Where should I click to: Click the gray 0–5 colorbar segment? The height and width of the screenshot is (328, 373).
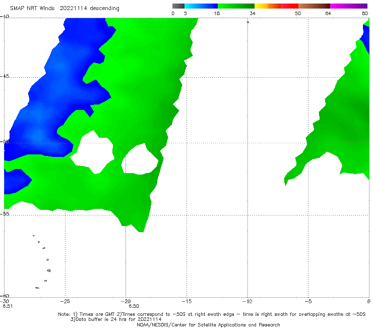178,6
